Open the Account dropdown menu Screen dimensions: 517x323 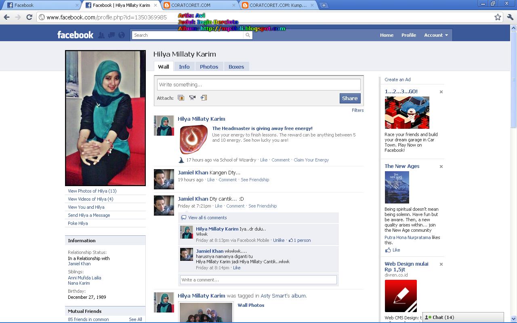click(436, 35)
